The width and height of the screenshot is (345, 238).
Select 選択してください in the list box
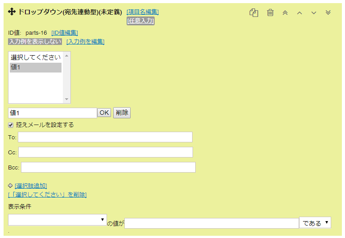36,57
